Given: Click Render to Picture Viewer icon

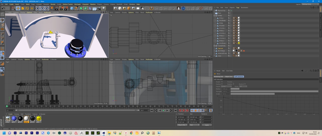Looking at the screenshot, I should (61, 8).
